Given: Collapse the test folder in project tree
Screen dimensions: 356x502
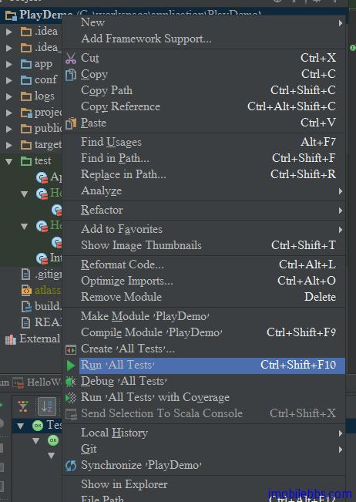Looking at the screenshot, I should point(9,161).
